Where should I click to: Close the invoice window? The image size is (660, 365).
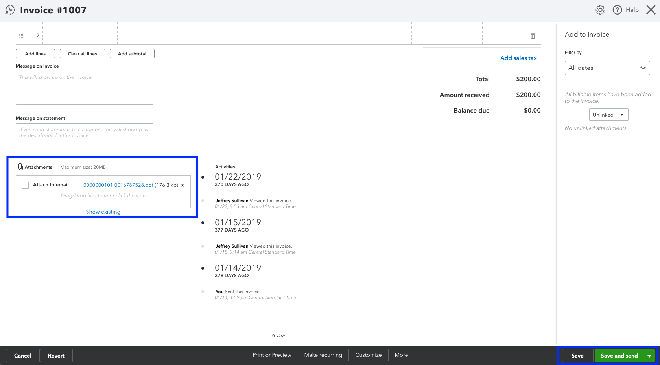pos(651,10)
